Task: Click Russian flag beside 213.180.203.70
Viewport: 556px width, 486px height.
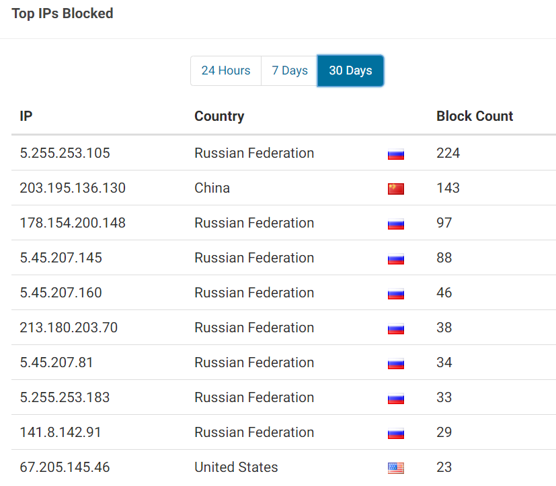Action: [396, 328]
